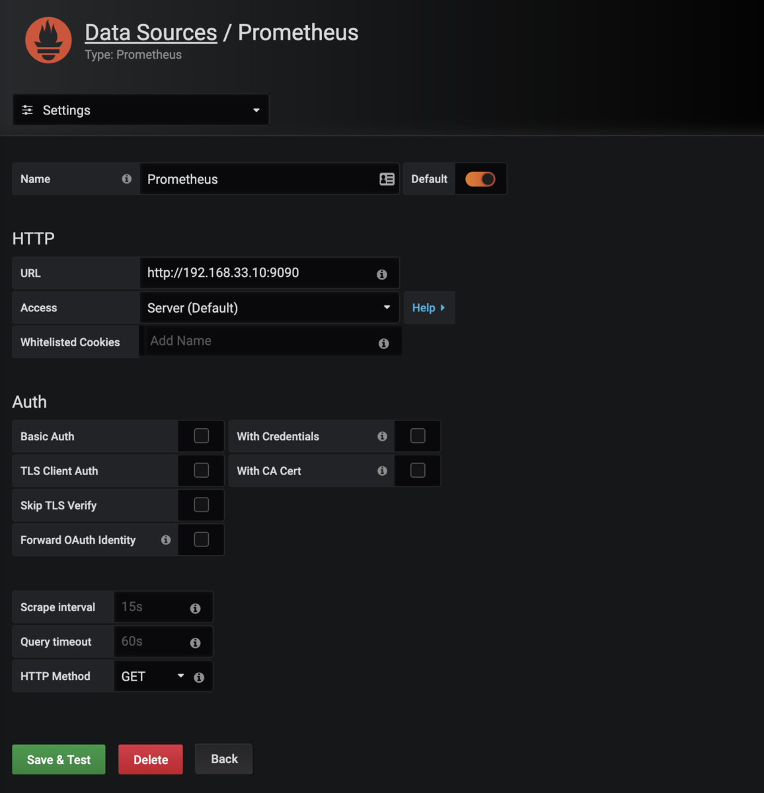Click the URL field info icon
This screenshot has height=793, width=764.
point(382,274)
